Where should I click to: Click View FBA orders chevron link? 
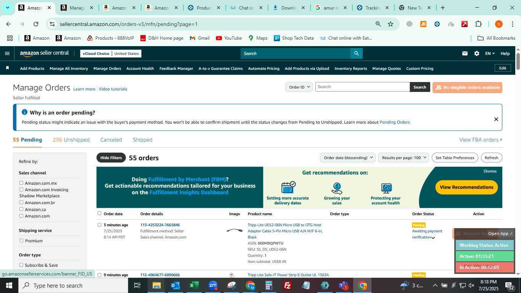(x=481, y=140)
